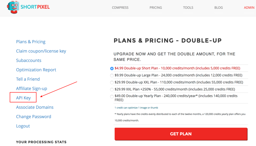256x146 pixels.
Task: Open the Associate Domains link
Action: (35, 107)
